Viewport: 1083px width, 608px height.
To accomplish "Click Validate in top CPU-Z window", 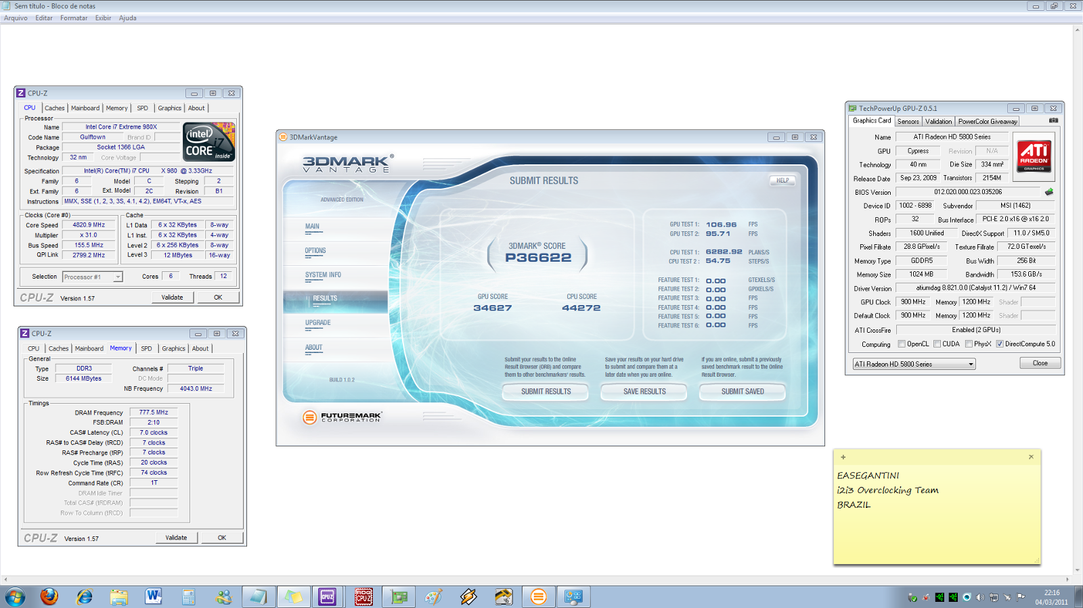I will pos(172,298).
